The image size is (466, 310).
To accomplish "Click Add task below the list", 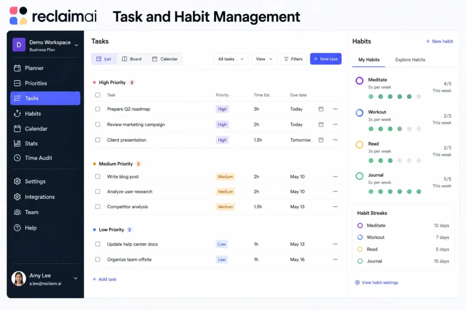I will 104,279.
